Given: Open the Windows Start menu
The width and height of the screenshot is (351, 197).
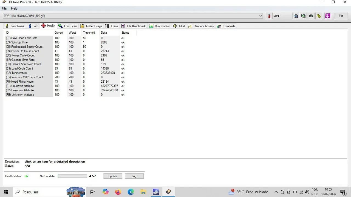Looking at the screenshot, I should (x=6, y=192).
